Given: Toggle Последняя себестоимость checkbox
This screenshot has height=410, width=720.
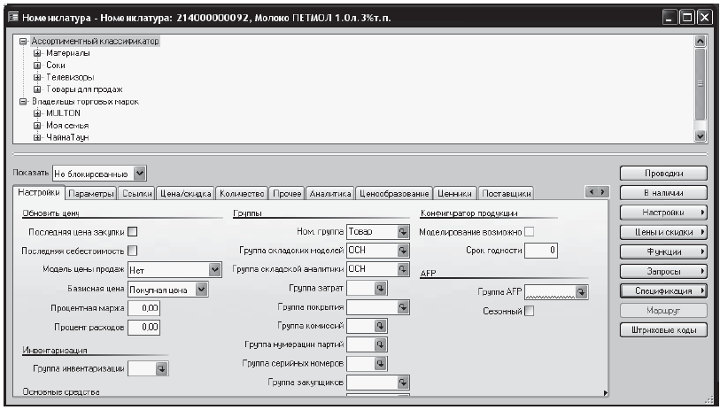Looking at the screenshot, I should [134, 251].
